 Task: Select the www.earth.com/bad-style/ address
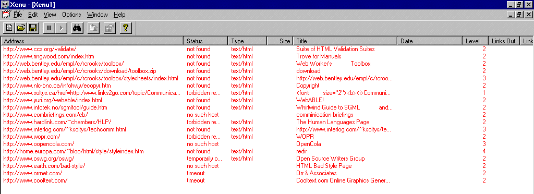(x=44, y=166)
